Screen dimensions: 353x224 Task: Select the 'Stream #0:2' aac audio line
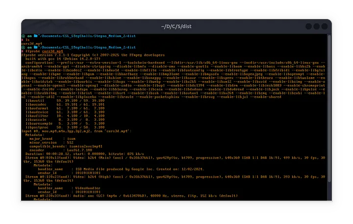pyautogui.click(x=131, y=196)
